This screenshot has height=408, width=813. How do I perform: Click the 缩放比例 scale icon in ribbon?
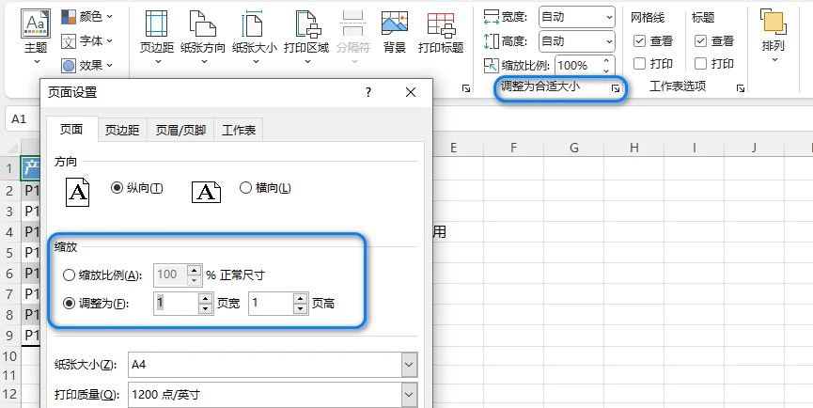pyautogui.click(x=491, y=65)
